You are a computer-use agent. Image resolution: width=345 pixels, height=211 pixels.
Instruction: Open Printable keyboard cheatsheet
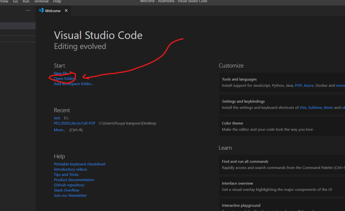(x=80, y=164)
